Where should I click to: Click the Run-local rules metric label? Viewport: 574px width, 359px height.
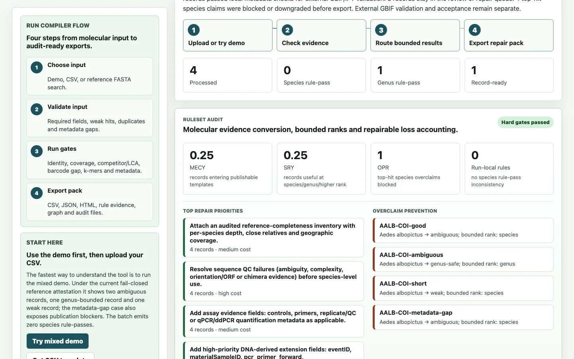coord(491,168)
